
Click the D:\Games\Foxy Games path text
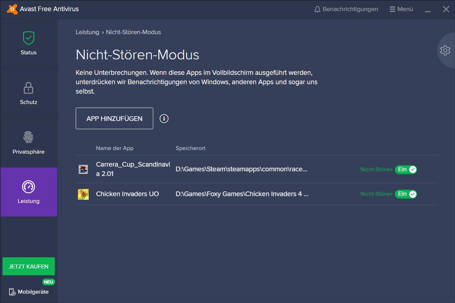click(x=242, y=194)
